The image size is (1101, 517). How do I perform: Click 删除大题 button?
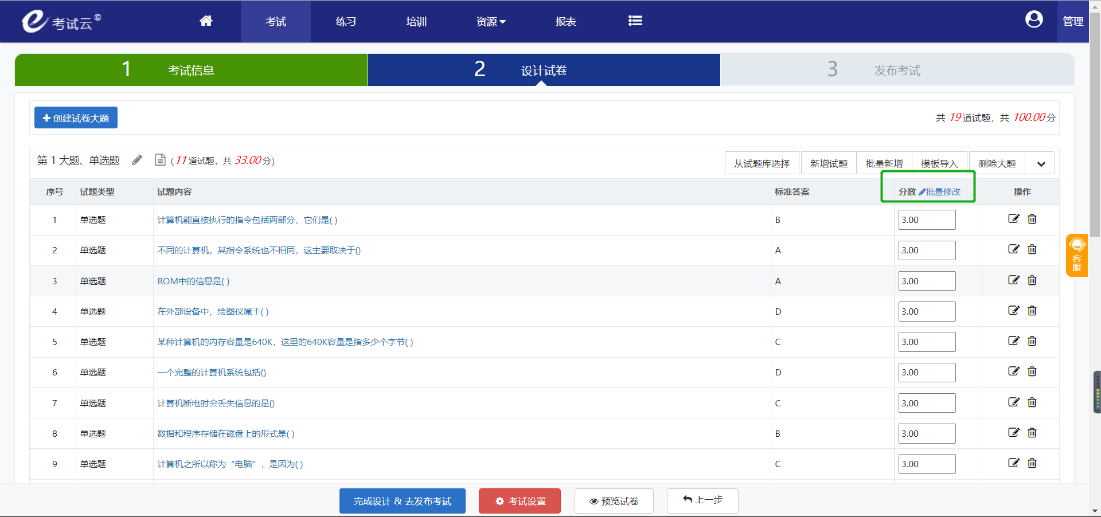coord(997,163)
